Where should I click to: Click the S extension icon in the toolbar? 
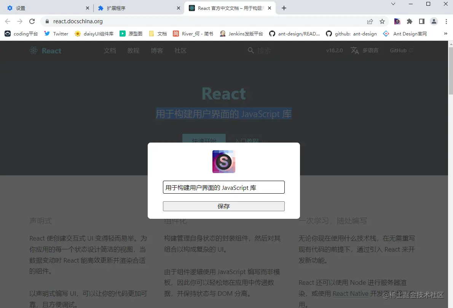pyautogui.click(x=397, y=21)
